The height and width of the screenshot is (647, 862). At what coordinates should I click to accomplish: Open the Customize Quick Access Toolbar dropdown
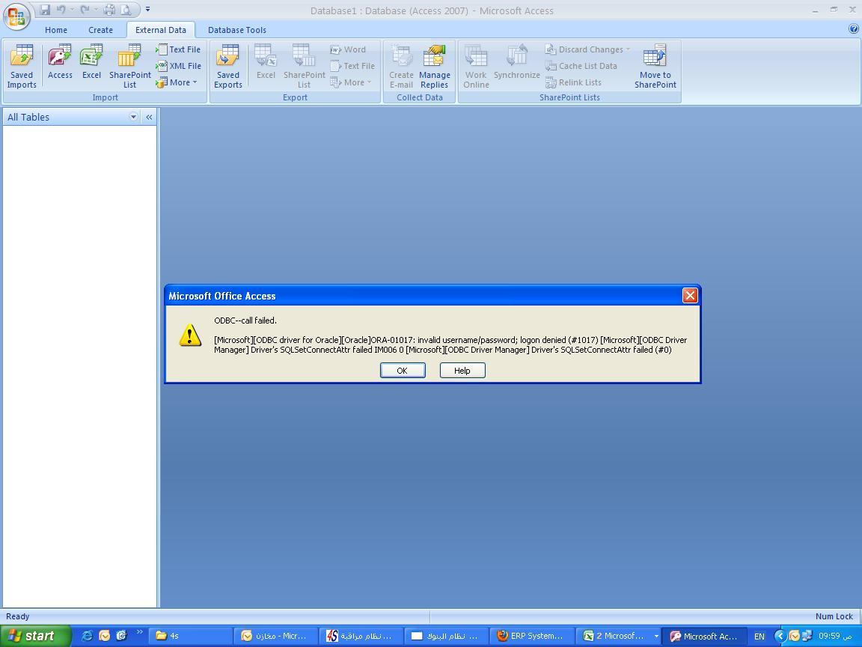pos(147,10)
